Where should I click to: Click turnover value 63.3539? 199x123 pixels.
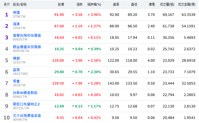click(188, 15)
